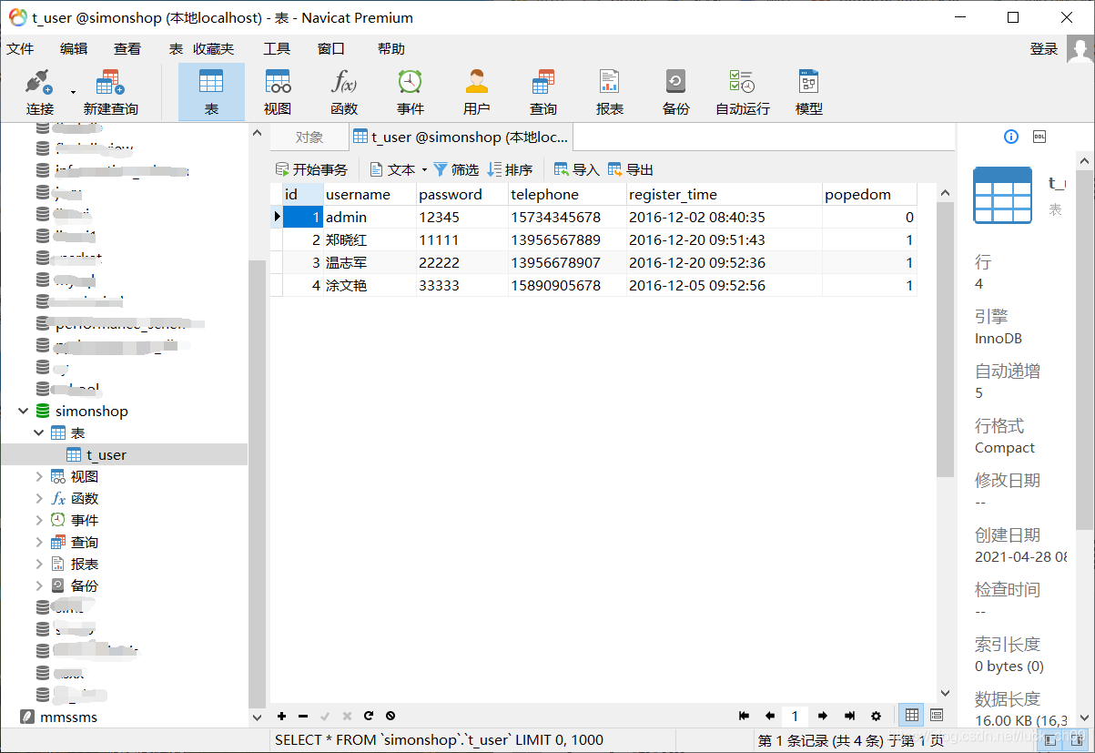Jump to the last page of records

tap(850, 716)
